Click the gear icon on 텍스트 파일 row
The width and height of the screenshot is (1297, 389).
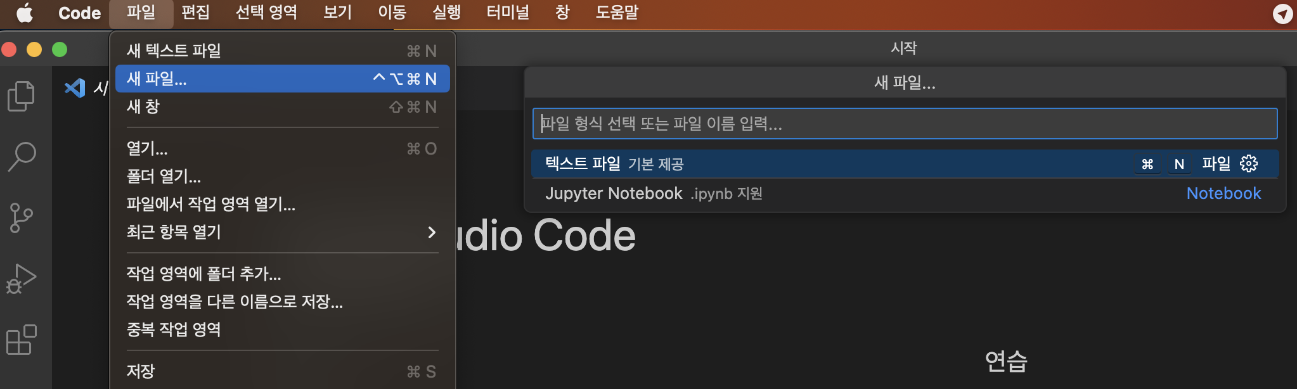coord(1249,163)
